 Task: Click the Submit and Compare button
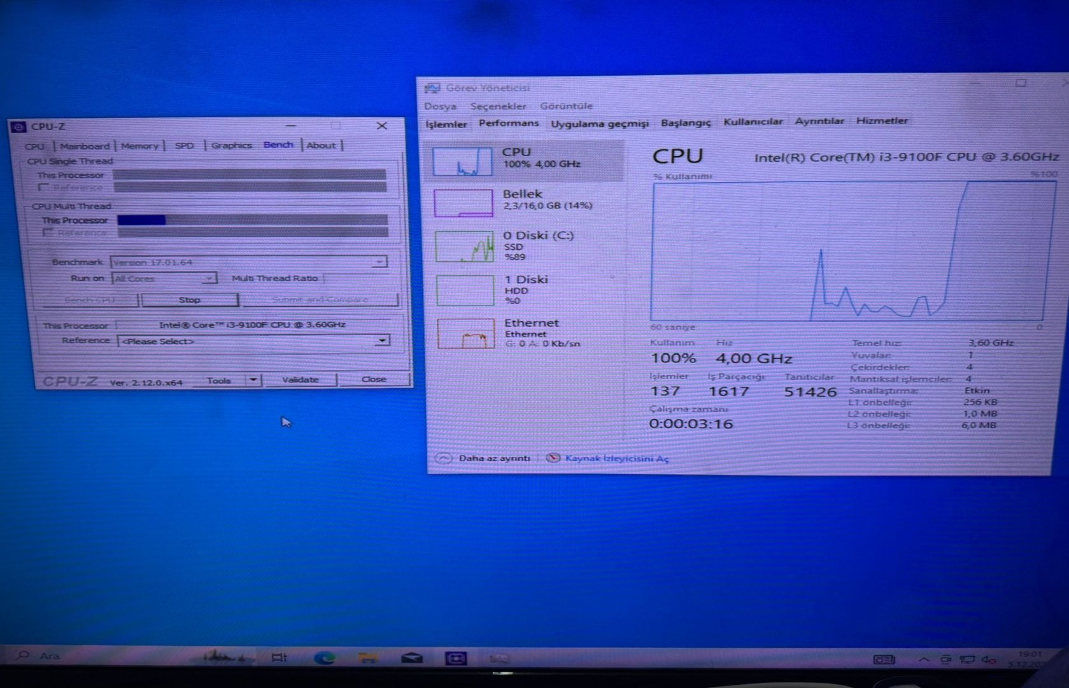coord(320,299)
